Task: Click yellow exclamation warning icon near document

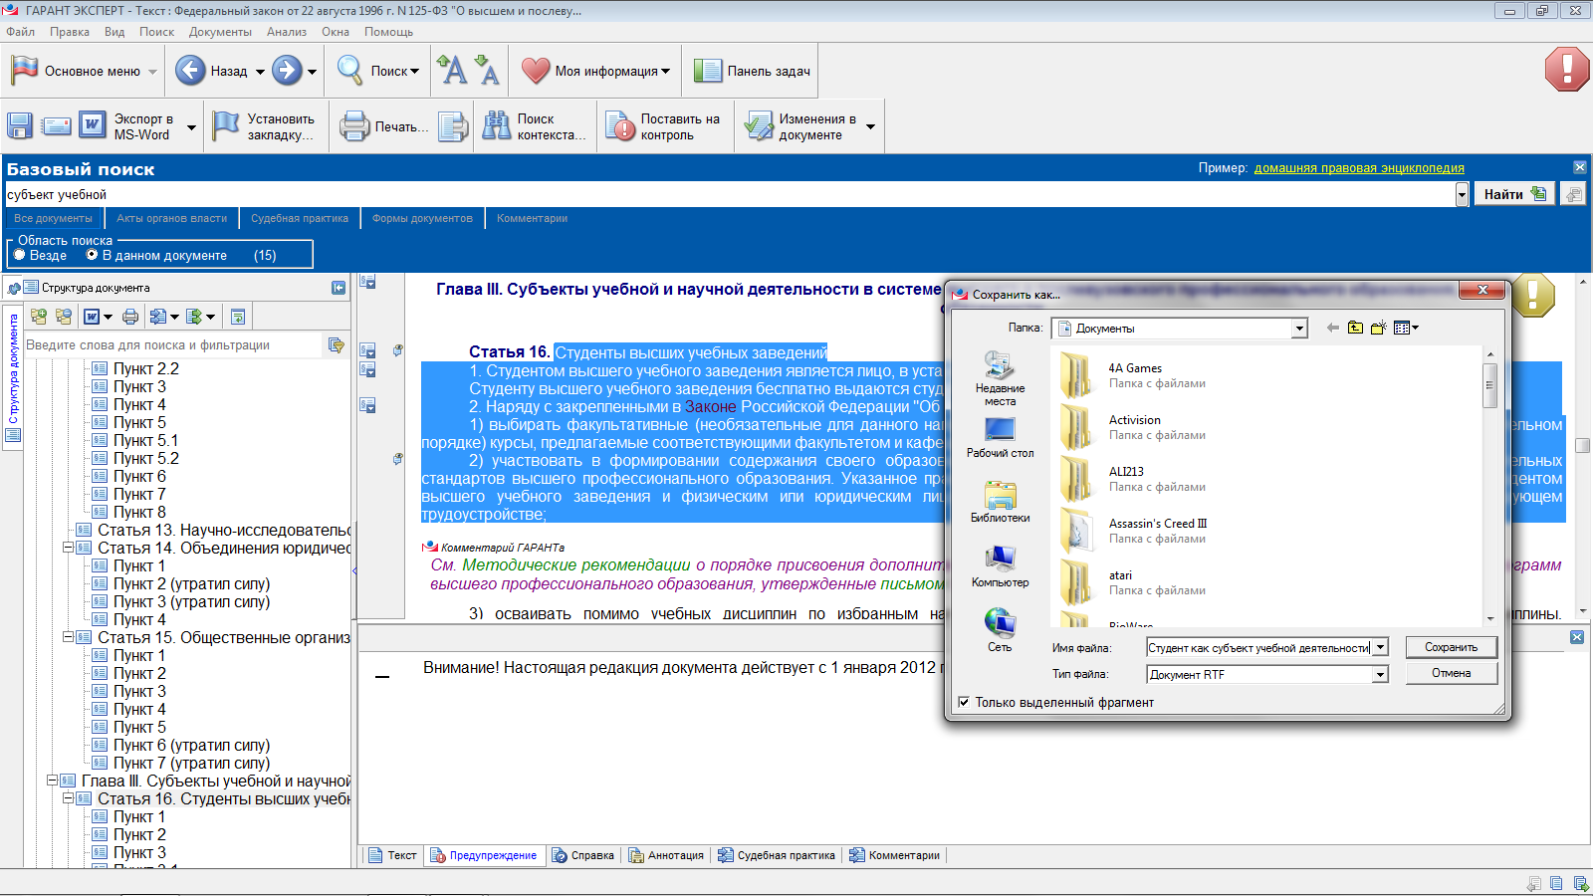Action: pyautogui.click(x=1533, y=295)
